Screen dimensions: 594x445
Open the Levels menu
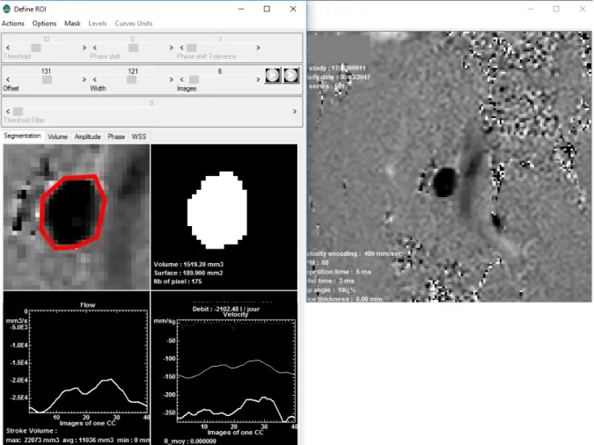coord(98,24)
